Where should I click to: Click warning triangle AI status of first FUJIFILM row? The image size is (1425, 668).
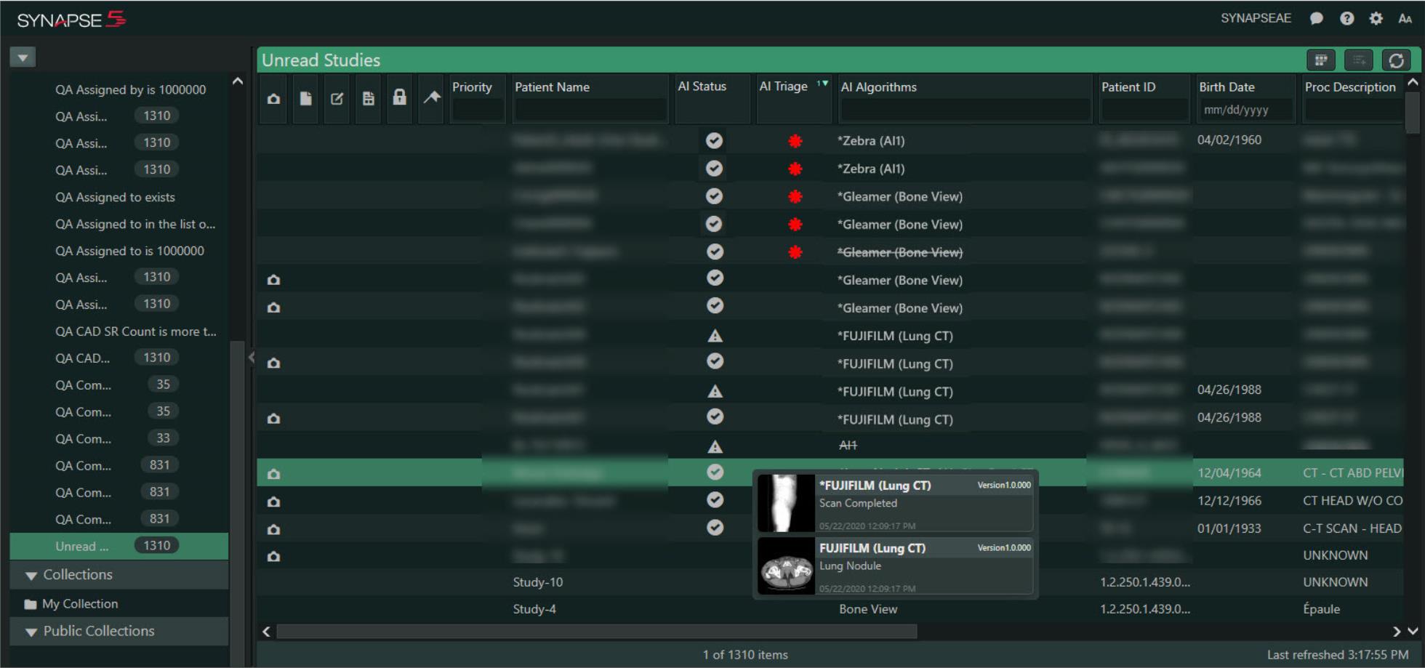click(715, 336)
